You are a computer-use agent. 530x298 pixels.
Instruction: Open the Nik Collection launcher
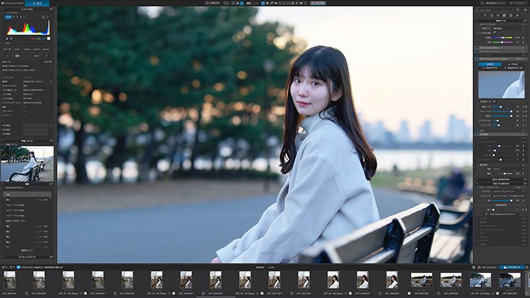[487, 267]
